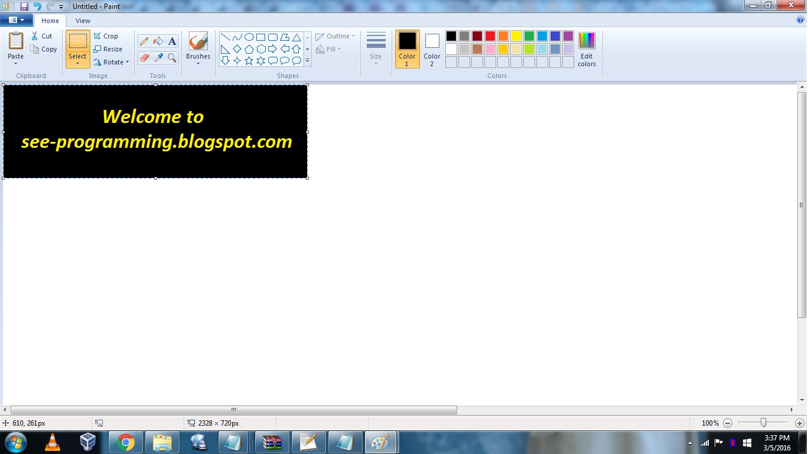The image size is (808, 454).
Task: Pick the red color swatch
Action: click(489, 35)
